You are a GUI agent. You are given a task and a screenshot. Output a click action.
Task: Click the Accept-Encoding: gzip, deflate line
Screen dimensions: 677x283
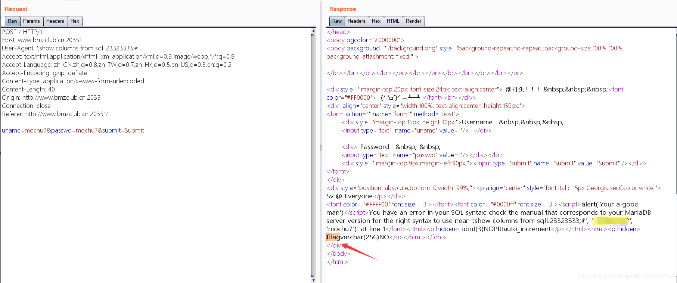coord(44,73)
